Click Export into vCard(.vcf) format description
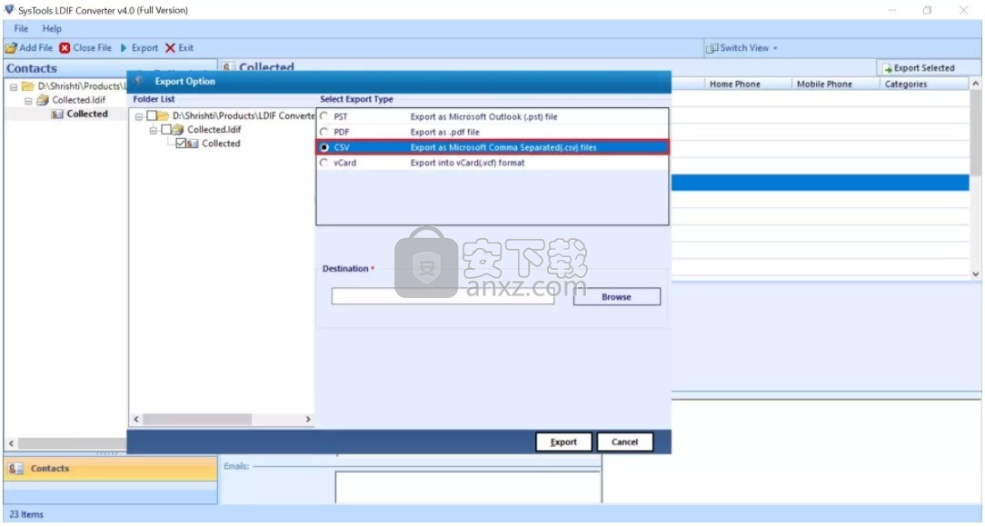This screenshot has height=527, width=985. pos(467,163)
